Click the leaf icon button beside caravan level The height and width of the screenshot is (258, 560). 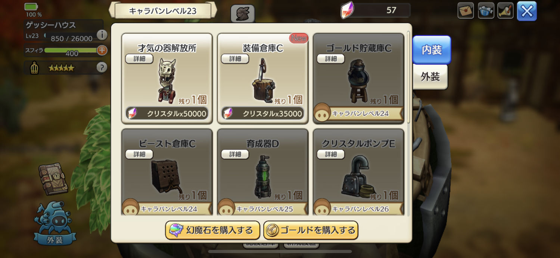[243, 13]
